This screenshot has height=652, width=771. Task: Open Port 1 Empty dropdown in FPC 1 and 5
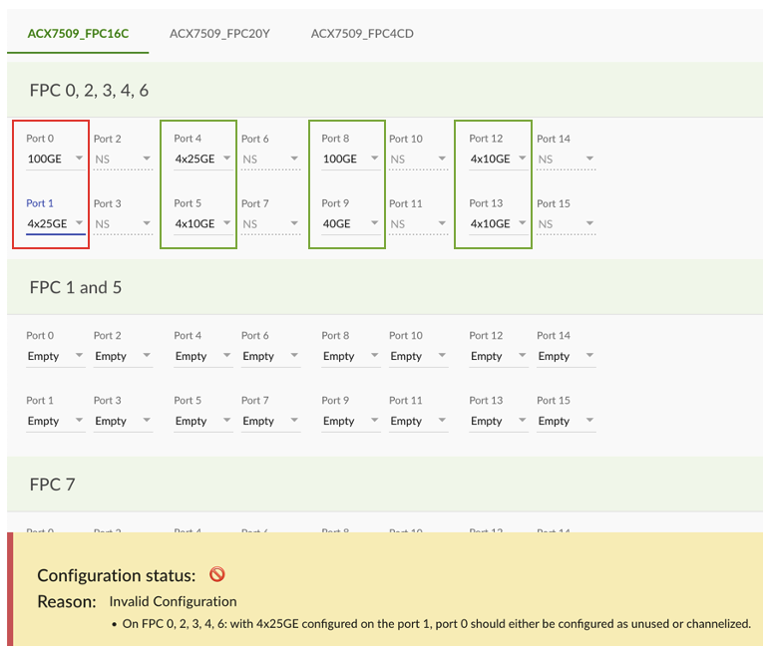click(x=56, y=421)
